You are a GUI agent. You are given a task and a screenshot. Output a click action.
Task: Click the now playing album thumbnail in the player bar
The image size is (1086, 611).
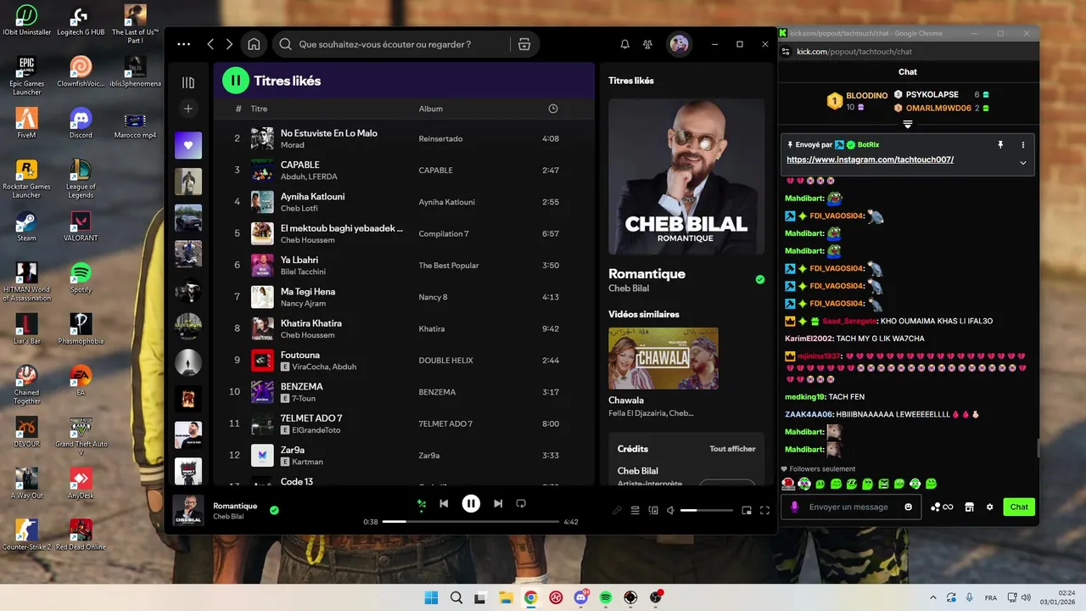pyautogui.click(x=188, y=510)
